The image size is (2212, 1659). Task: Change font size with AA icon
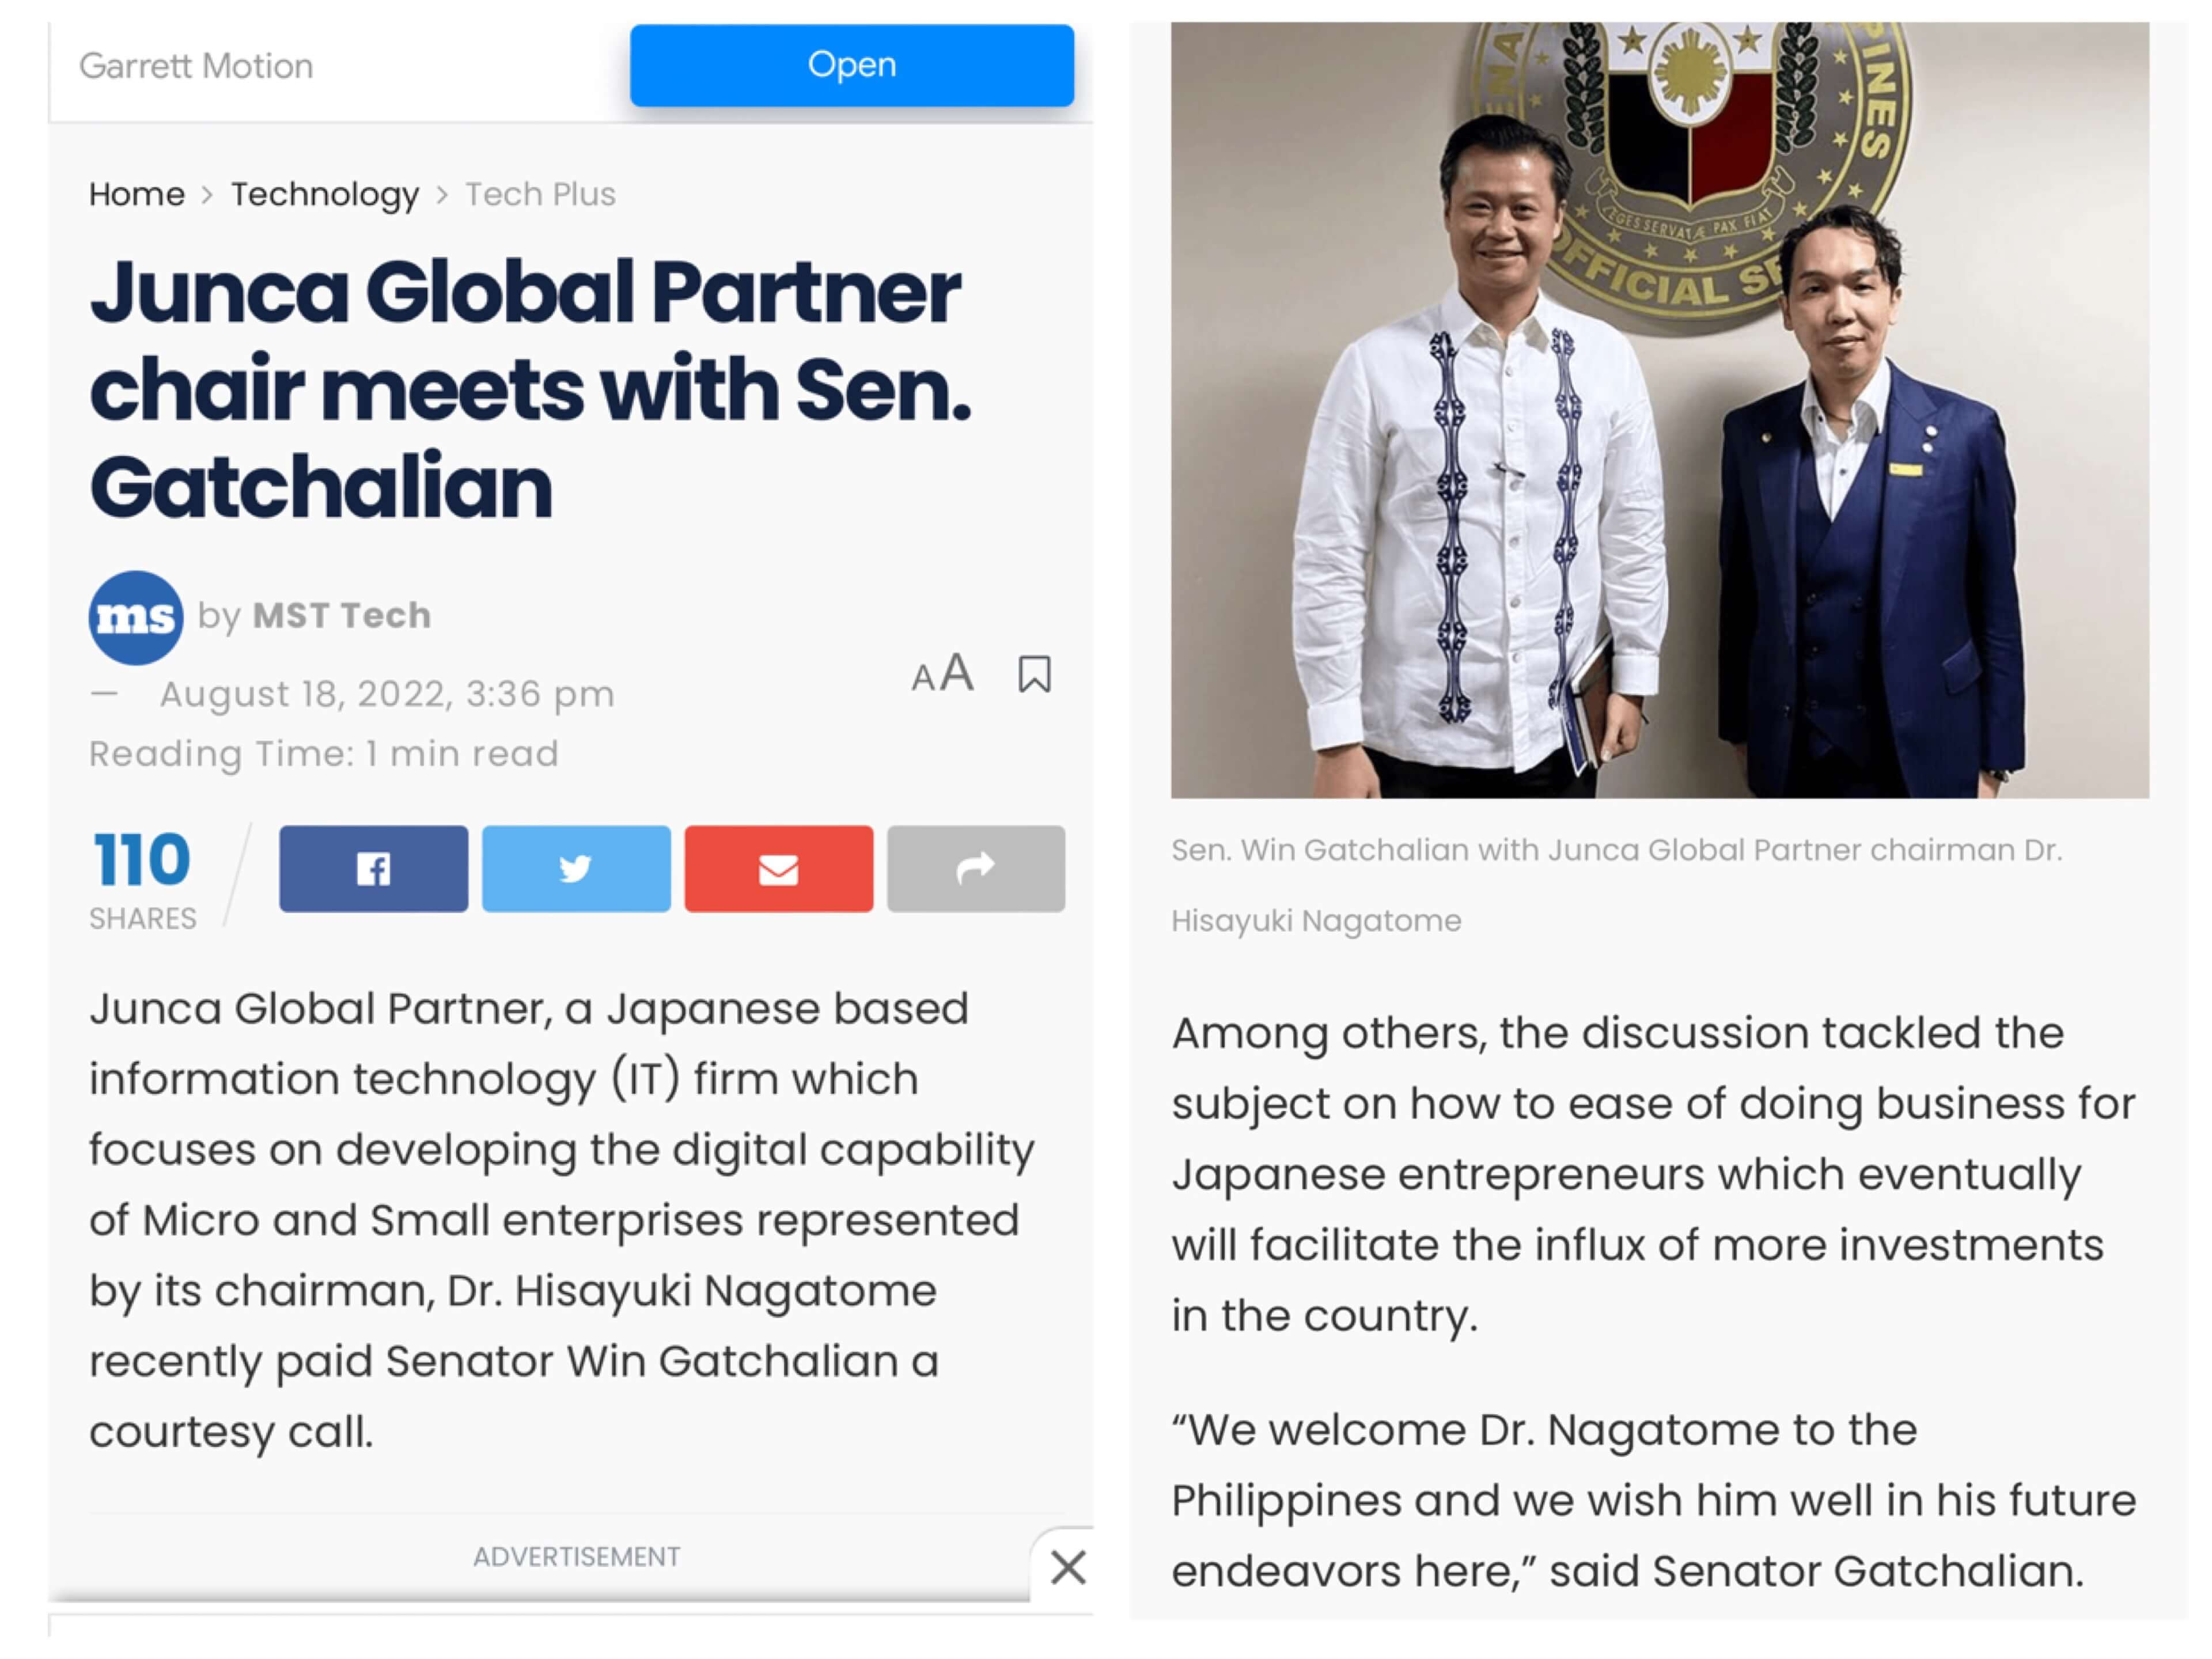[x=942, y=673]
